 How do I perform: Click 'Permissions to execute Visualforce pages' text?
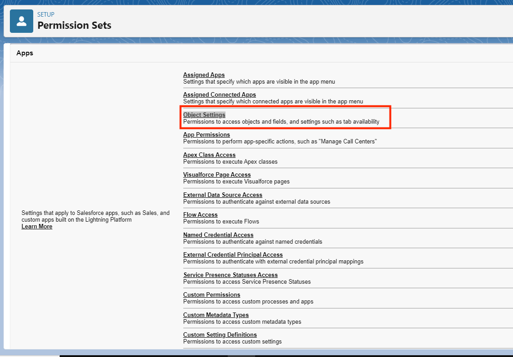click(x=236, y=182)
